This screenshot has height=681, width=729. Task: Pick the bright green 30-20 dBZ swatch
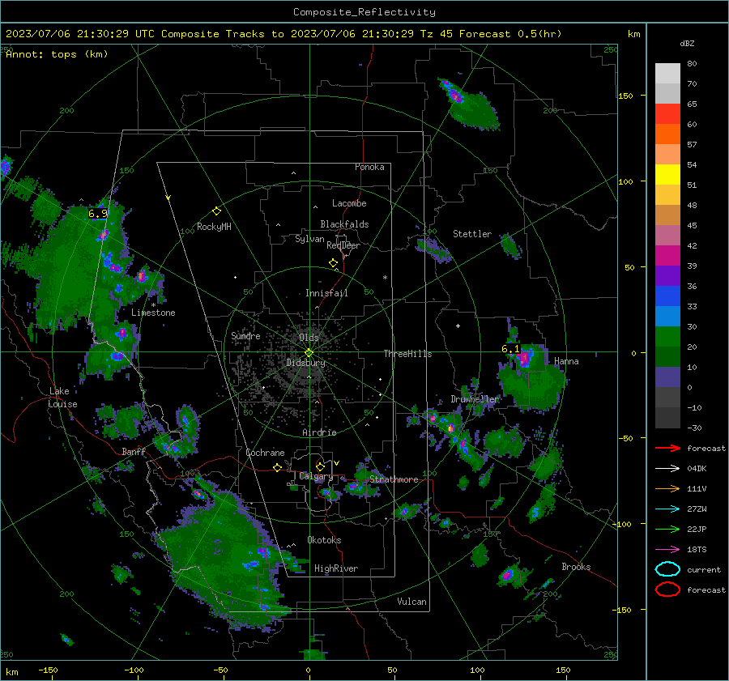tap(667, 337)
